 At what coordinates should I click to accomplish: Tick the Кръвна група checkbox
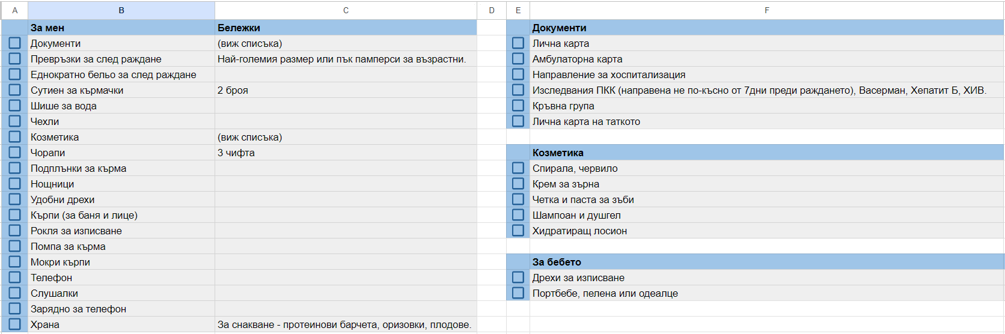pos(518,106)
